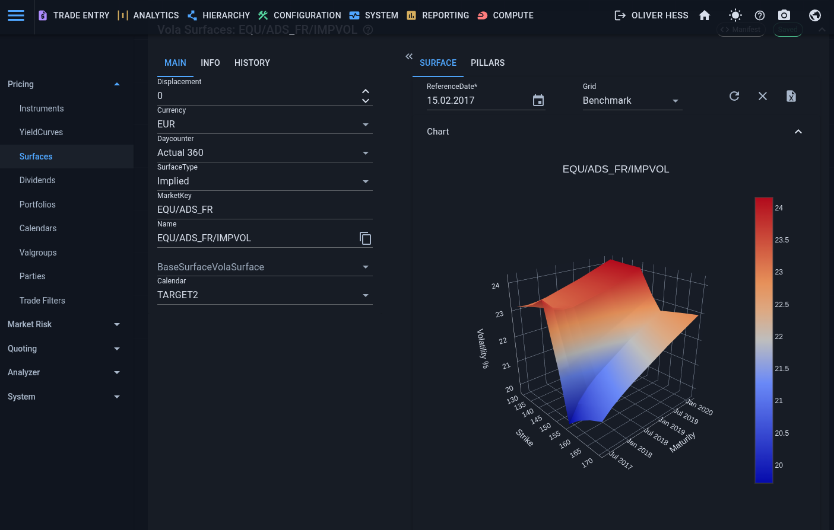Open the Analytics menu
The width and height of the screenshot is (834, 530).
148,15
